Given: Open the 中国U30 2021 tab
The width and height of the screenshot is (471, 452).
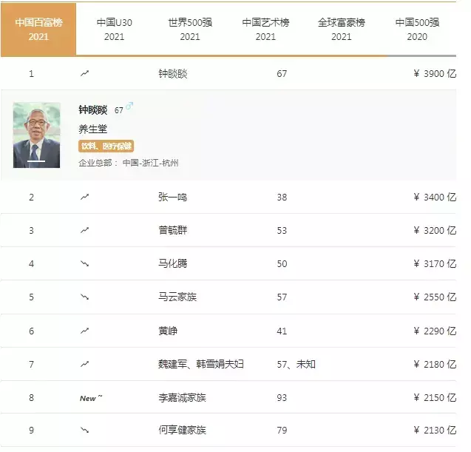Looking at the screenshot, I should click(114, 30).
